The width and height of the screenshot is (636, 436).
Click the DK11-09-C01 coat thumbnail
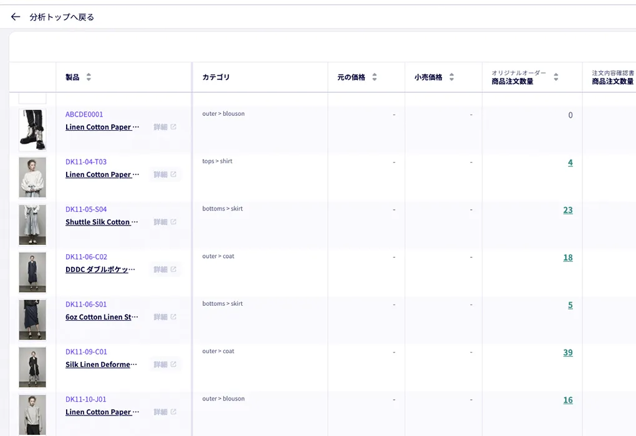click(x=32, y=367)
